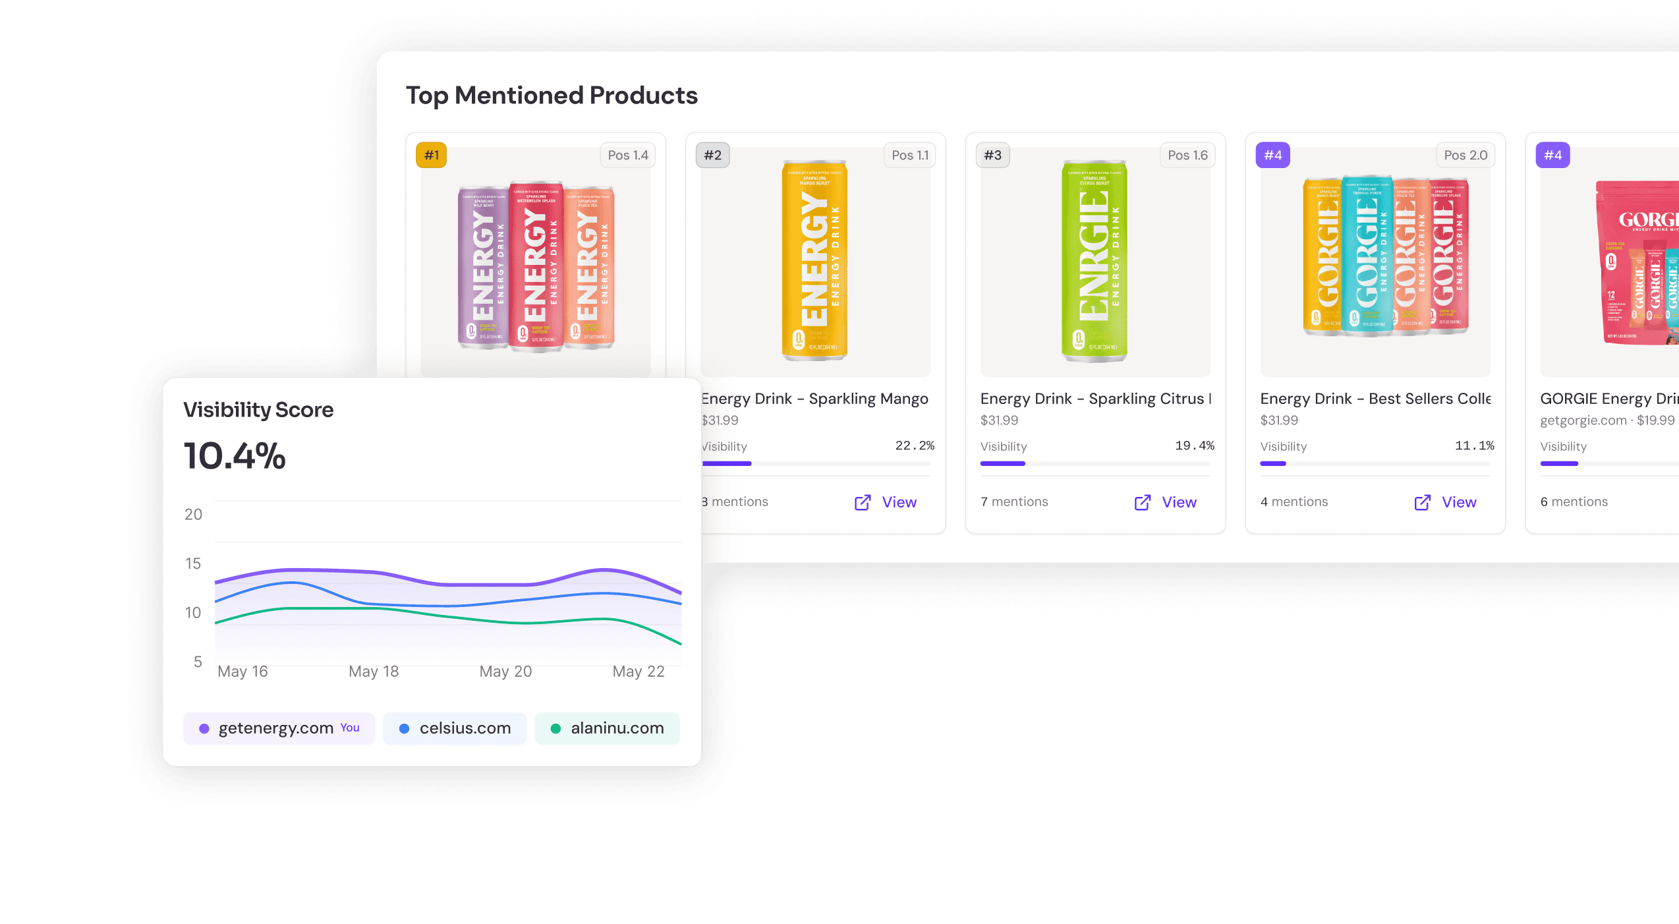This screenshot has height=924, width=1679.
Task: Click the visibility bar on the Best Sellers card
Action: tap(1375, 463)
